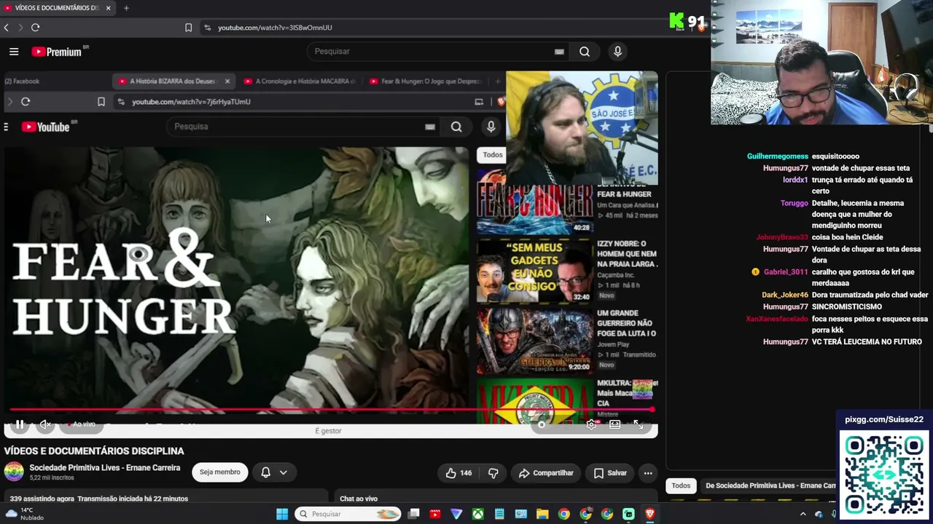Open the YouTube Premium guide hamburger menu
Viewport: 933px width, 524px height.
pos(14,52)
